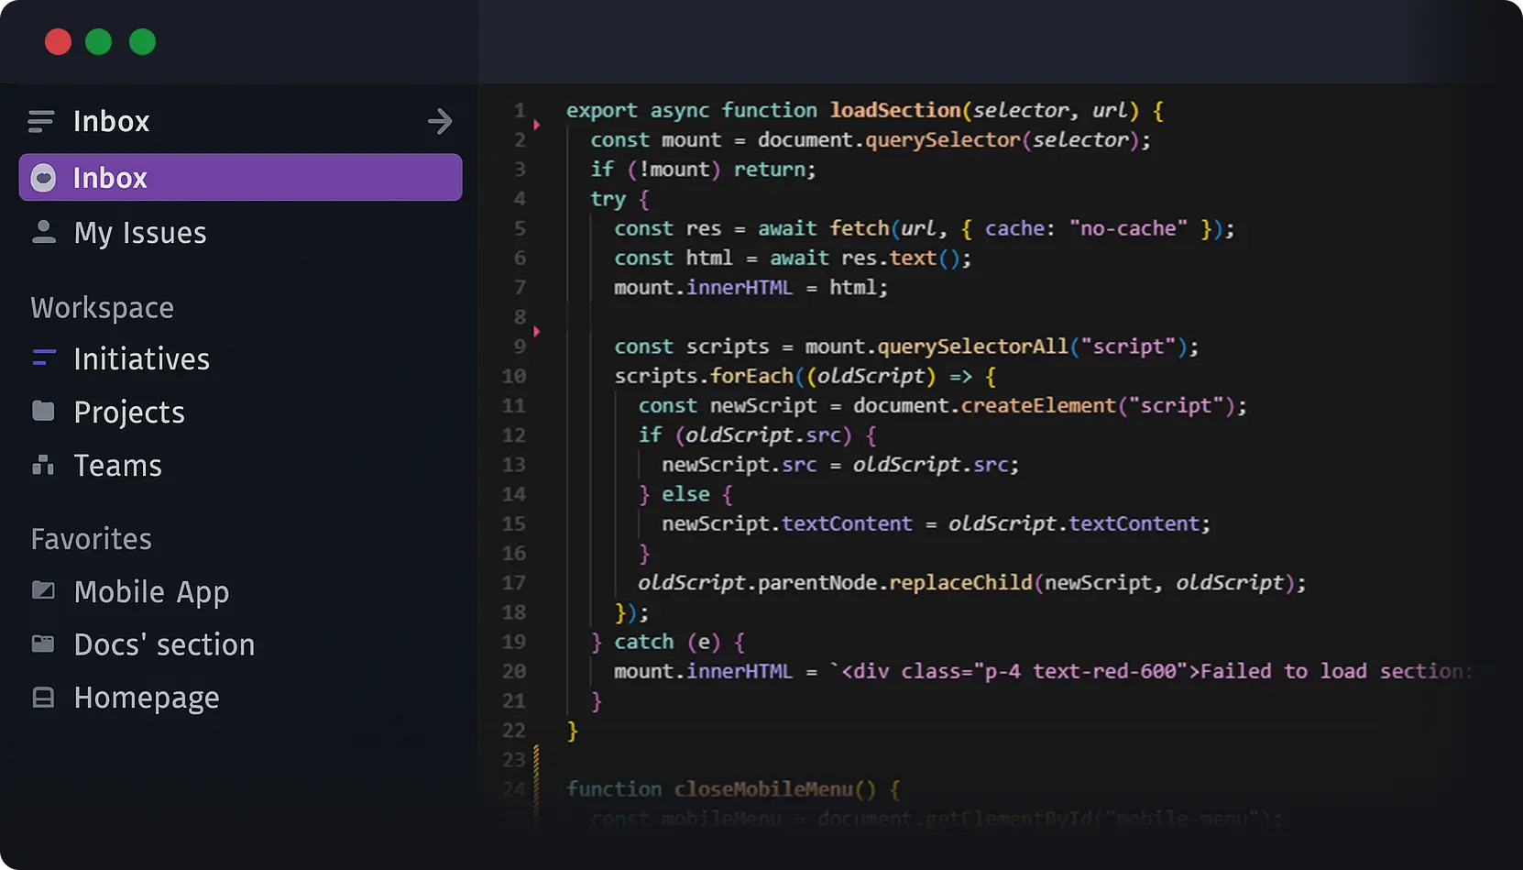The height and width of the screenshot is (870, 1523).
Task: Click the round Inbox icon in highlighted row
Action: pos(43,178)
